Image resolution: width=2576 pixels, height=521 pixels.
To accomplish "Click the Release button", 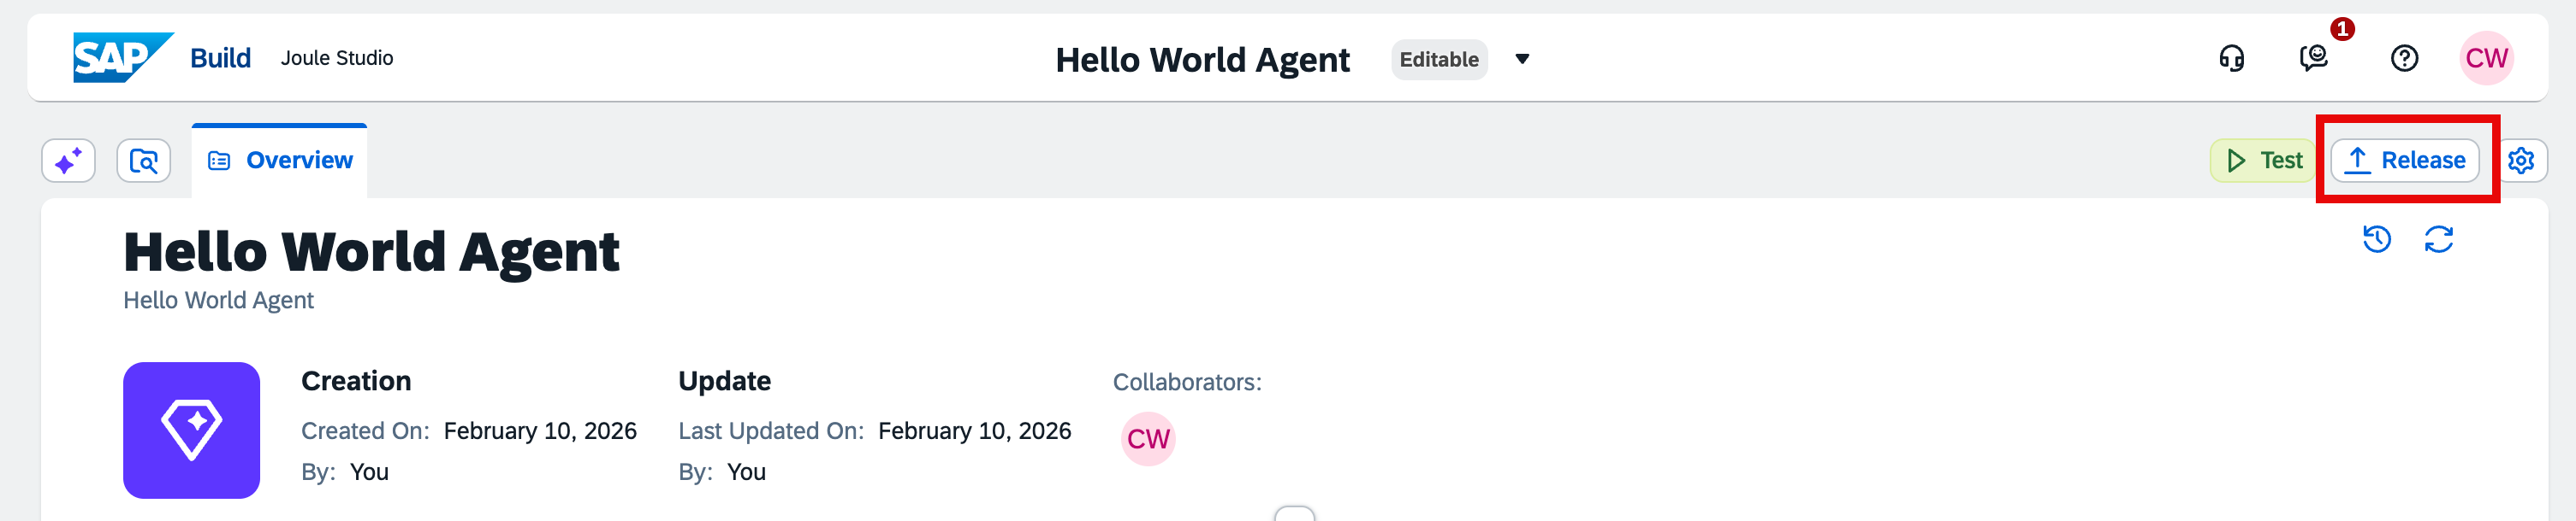I will (x=2404, y=161).
